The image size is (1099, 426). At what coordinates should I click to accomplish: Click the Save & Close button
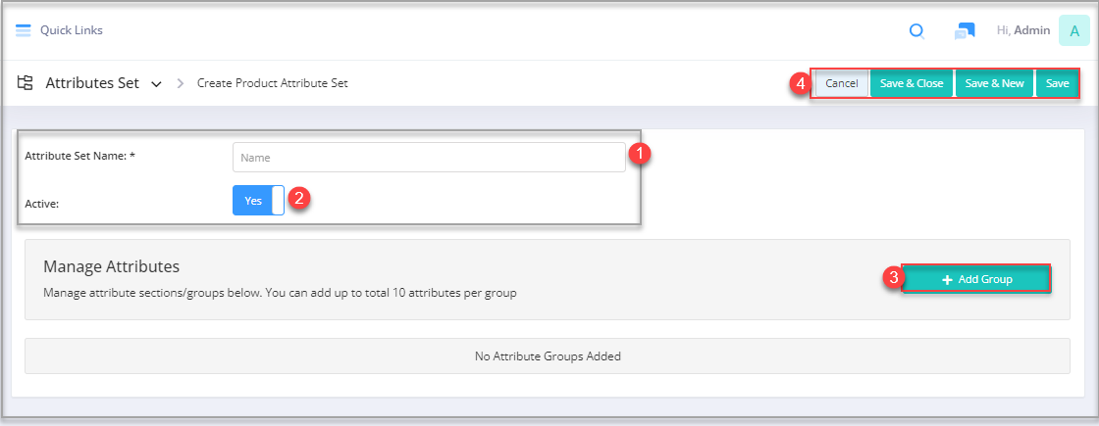(912, 83)
